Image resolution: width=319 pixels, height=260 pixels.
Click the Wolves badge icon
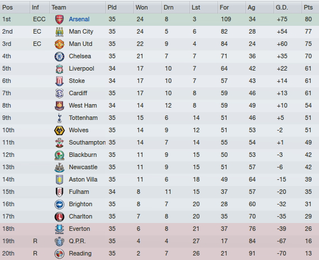tap(59, 131)
